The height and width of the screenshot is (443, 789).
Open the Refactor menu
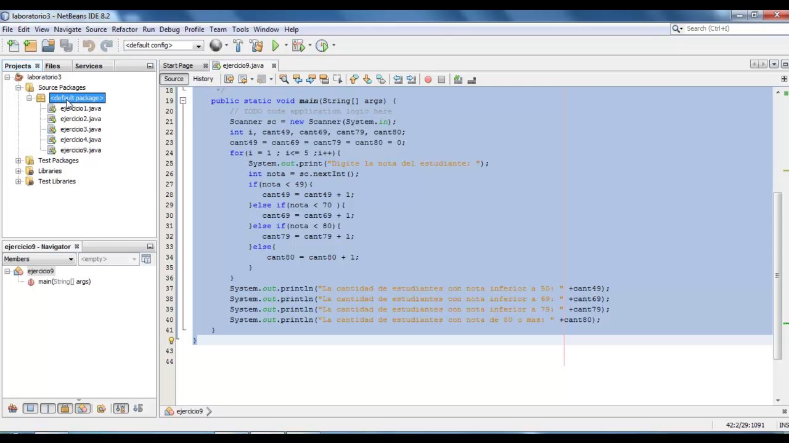(125, 30)
